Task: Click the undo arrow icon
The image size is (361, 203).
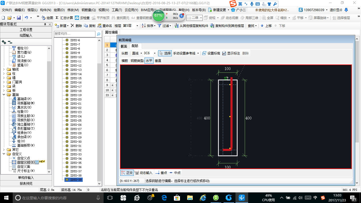Action: coord(26,18)
